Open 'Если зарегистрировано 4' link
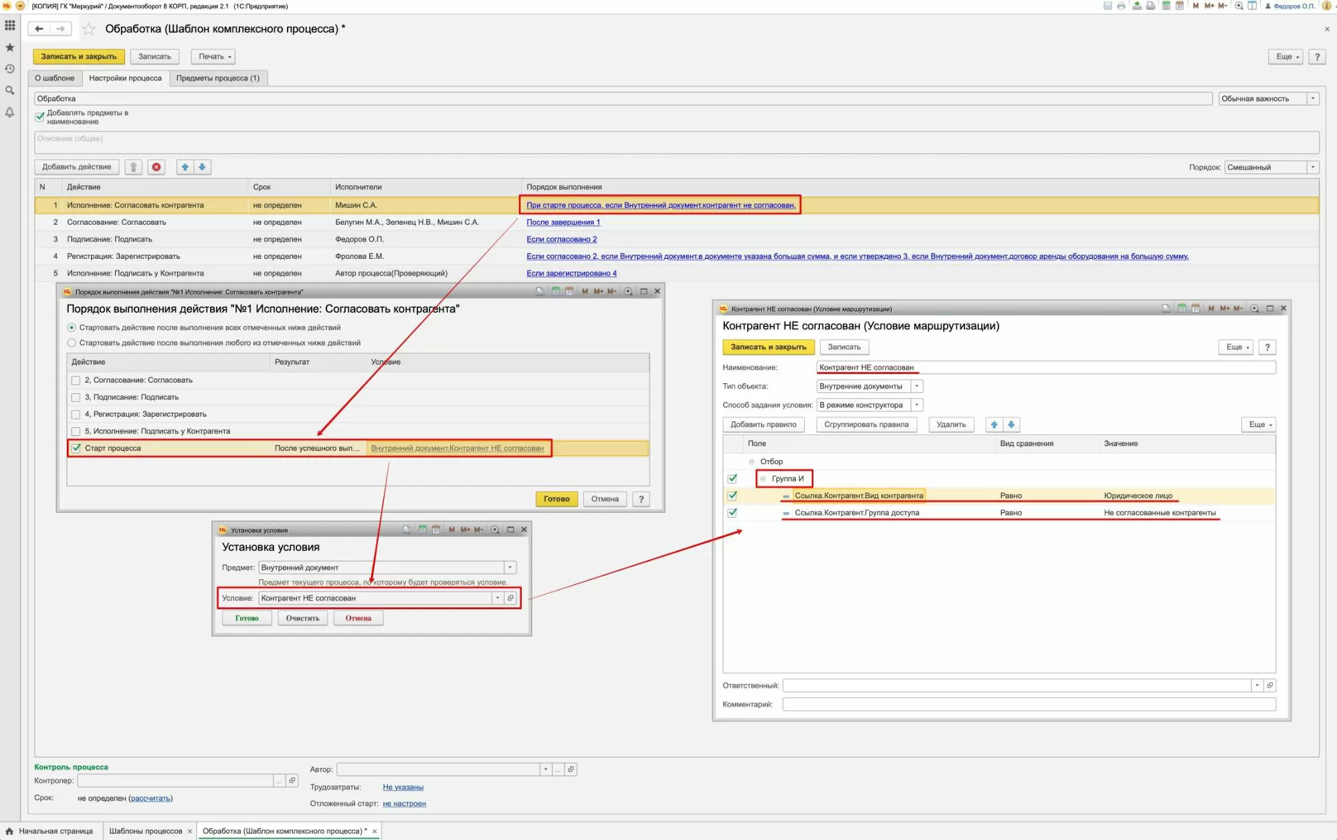The width and height of the screenshot is (1337, 840). click(571, 274)
